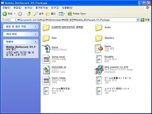This screenshot has width=152, height=114.
Task: Select the Graphics folder
Action: click(x=104, y=38)
